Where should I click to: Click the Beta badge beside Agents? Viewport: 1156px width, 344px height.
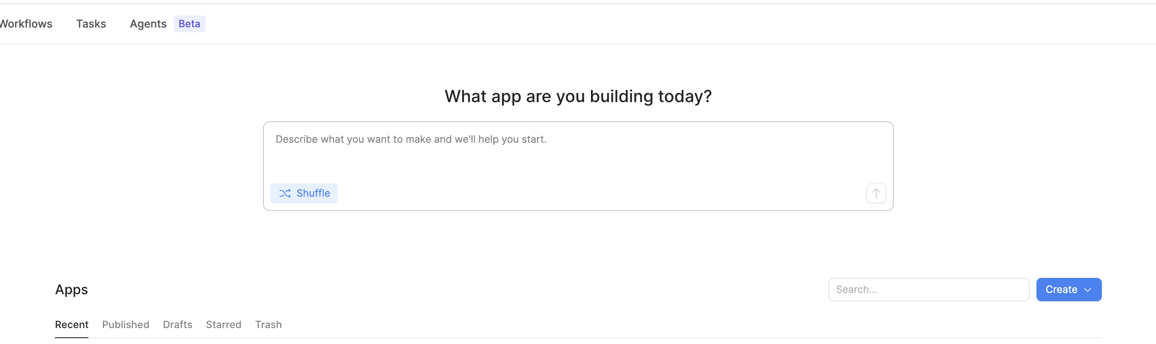tap(189, 24)
